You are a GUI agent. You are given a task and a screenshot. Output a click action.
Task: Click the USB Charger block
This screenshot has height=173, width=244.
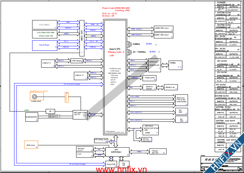[x=76, y=61]
